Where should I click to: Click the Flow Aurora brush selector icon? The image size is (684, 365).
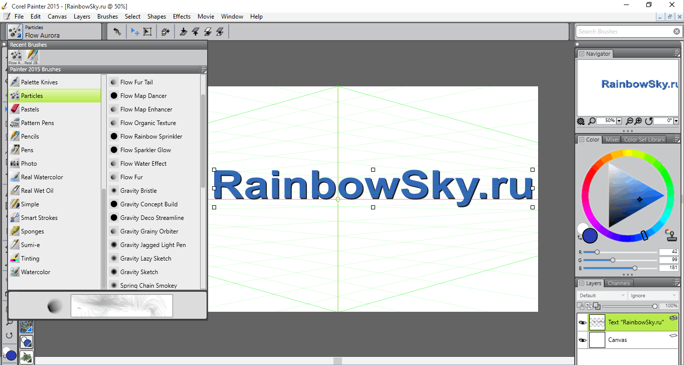(15, 32)
